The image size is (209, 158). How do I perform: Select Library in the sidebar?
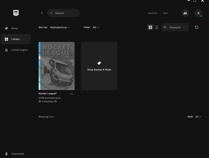[x=16, y=39]
